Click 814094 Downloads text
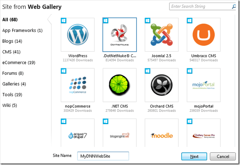This screenshot has height=165, width=240. point(119,60)
